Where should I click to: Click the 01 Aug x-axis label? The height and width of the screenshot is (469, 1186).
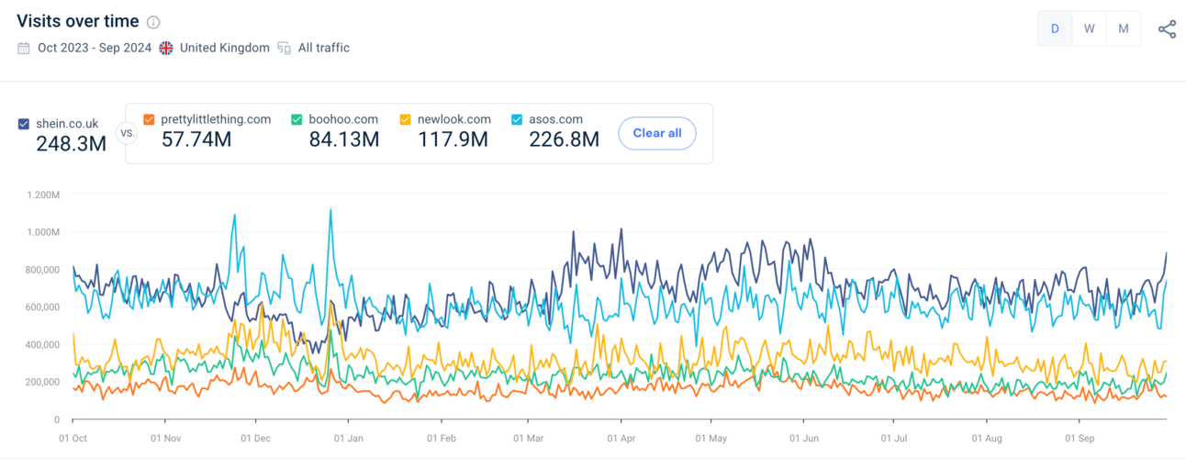pos(987,439)
